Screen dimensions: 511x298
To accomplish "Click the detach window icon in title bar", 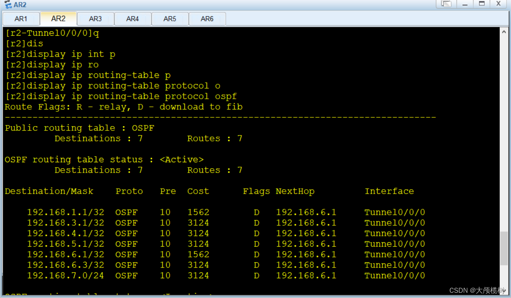I will (446, 4).
